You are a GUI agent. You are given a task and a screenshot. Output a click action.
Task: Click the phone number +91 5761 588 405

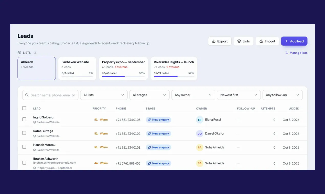(128, 163)
